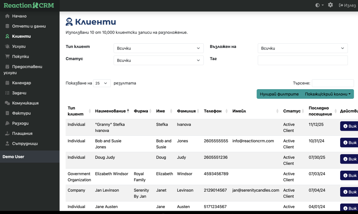Click the database icon for Отчети и данни
This screenshot has width=358, height=214.
coord(7,26)
